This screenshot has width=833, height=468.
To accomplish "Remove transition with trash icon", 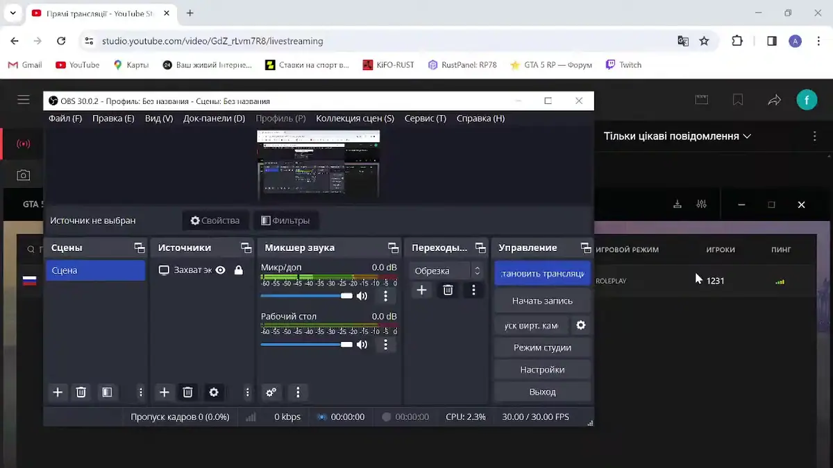I will (448, 291).
